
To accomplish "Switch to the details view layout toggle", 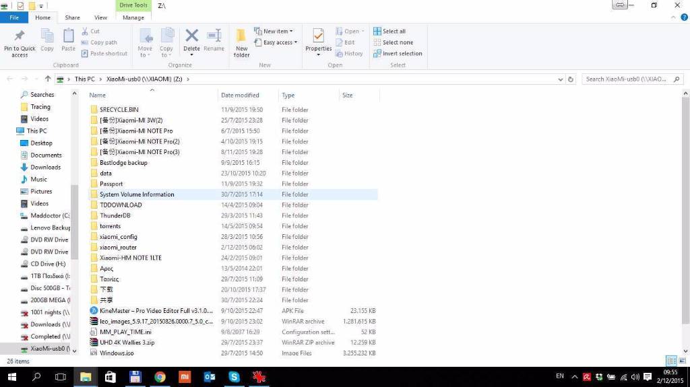I will (671, 361).
